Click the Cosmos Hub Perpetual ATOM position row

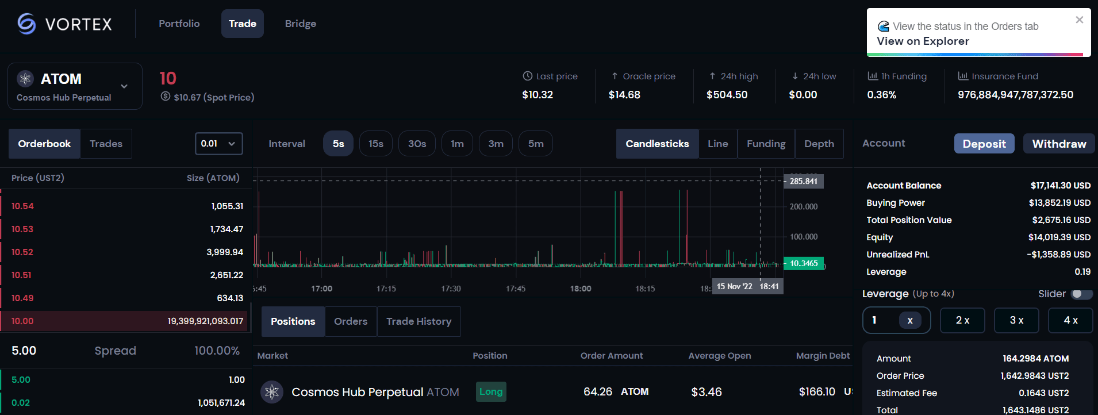click(x=553, y=392)
